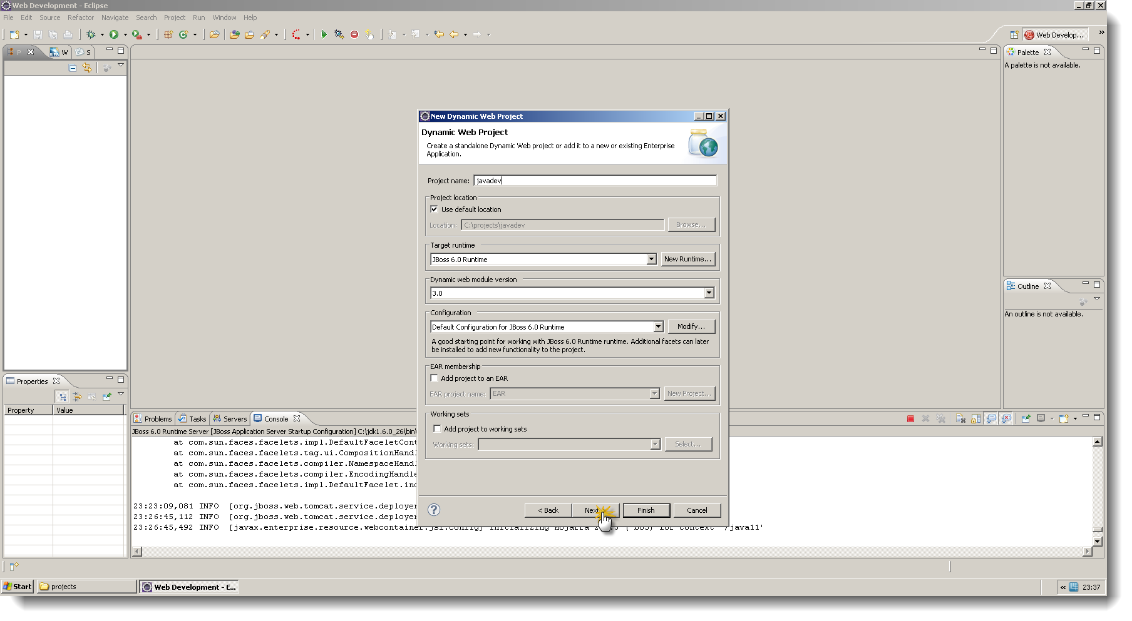Screen dimensions: 1132x621
Task: Expand the Dynamic web module version dropdown
Action: 708,293
